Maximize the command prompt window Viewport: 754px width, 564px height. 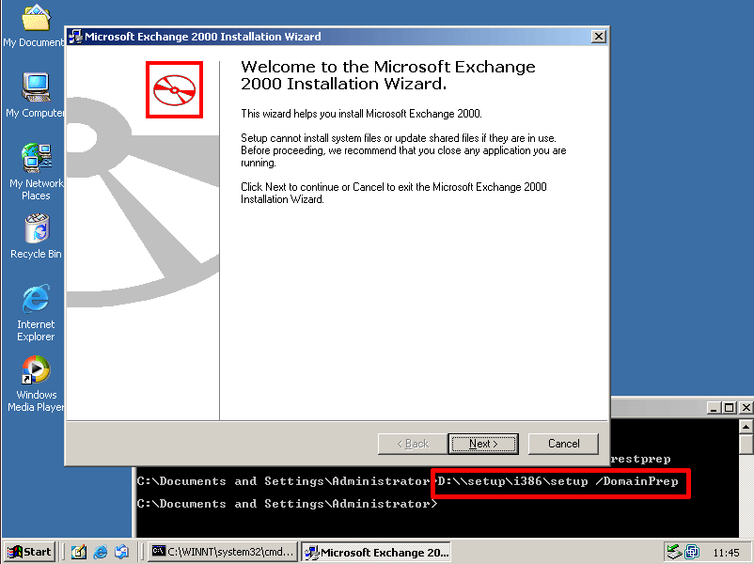[x=729, y=408]
